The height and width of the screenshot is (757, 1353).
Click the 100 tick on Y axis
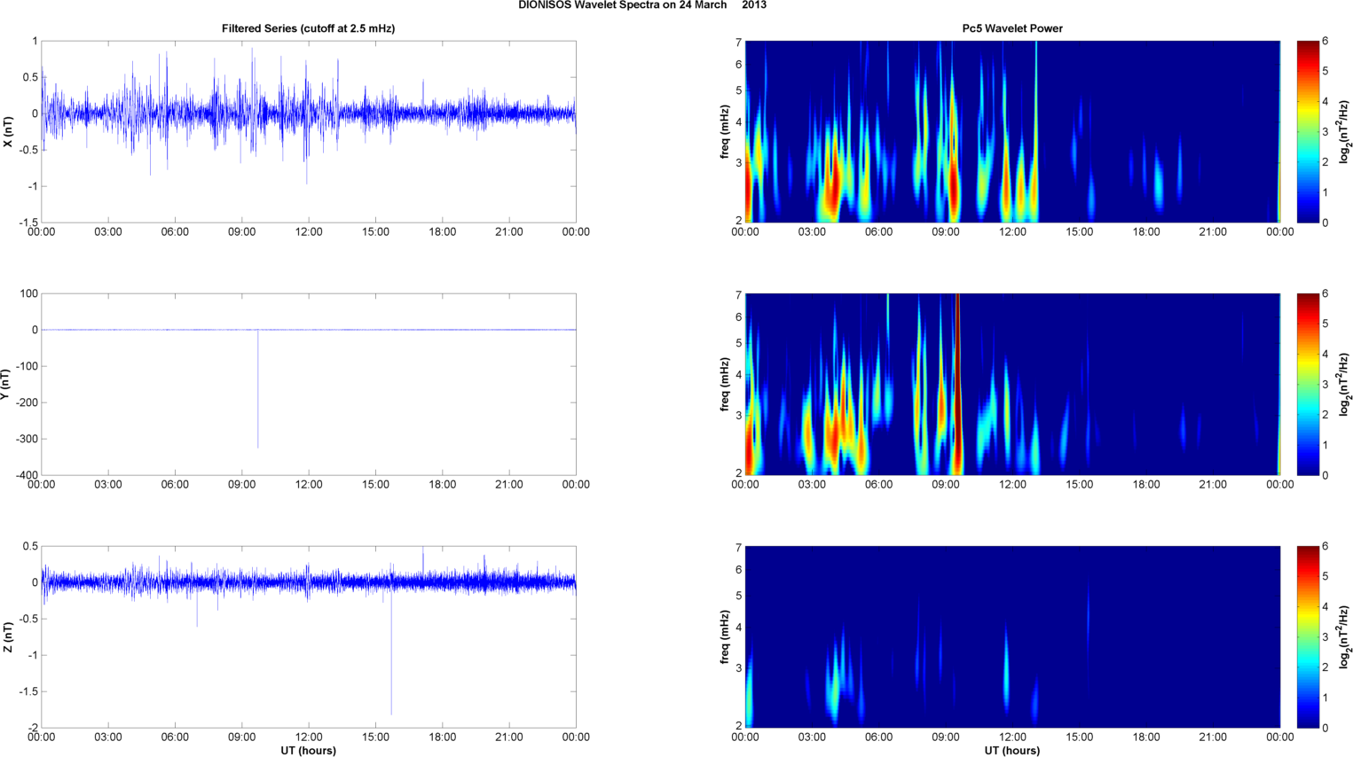point(29,293)
